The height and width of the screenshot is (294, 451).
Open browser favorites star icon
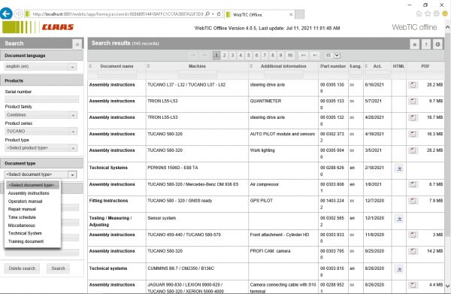(428, 14)
